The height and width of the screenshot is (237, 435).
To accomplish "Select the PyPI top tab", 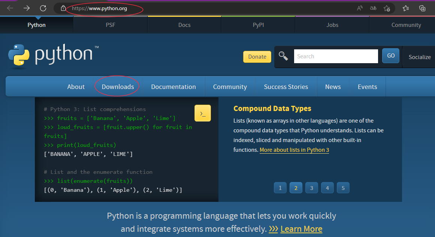I will coord(258,25).
